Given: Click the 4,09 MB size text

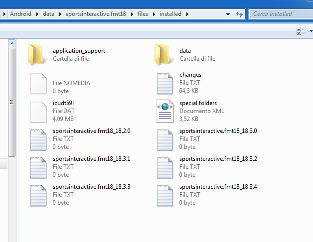Looking at the screenshot, I should (x=63, y=119).
